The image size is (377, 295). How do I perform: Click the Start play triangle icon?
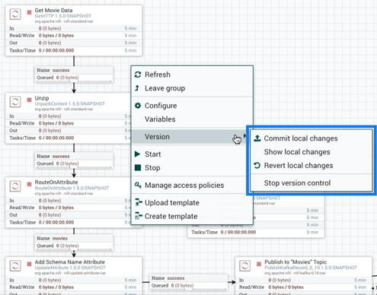pos(137,154)
